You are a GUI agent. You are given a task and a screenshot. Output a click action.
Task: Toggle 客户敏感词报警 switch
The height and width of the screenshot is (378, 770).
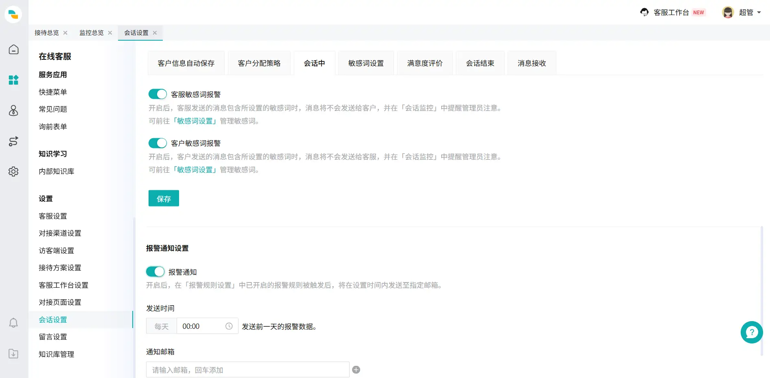pos(157,143)
